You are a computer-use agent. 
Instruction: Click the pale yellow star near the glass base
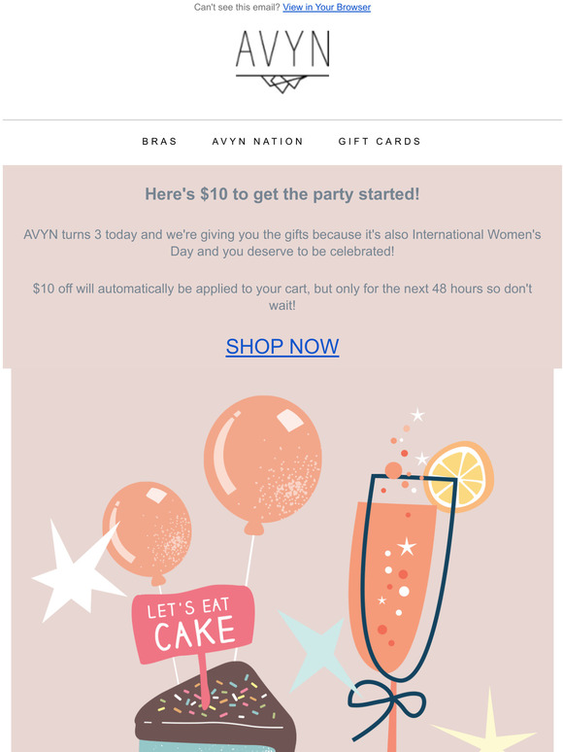point(484,724)
